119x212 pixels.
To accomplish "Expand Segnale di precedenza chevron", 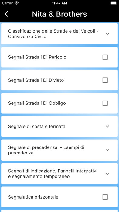I will (x=107, y=150).
